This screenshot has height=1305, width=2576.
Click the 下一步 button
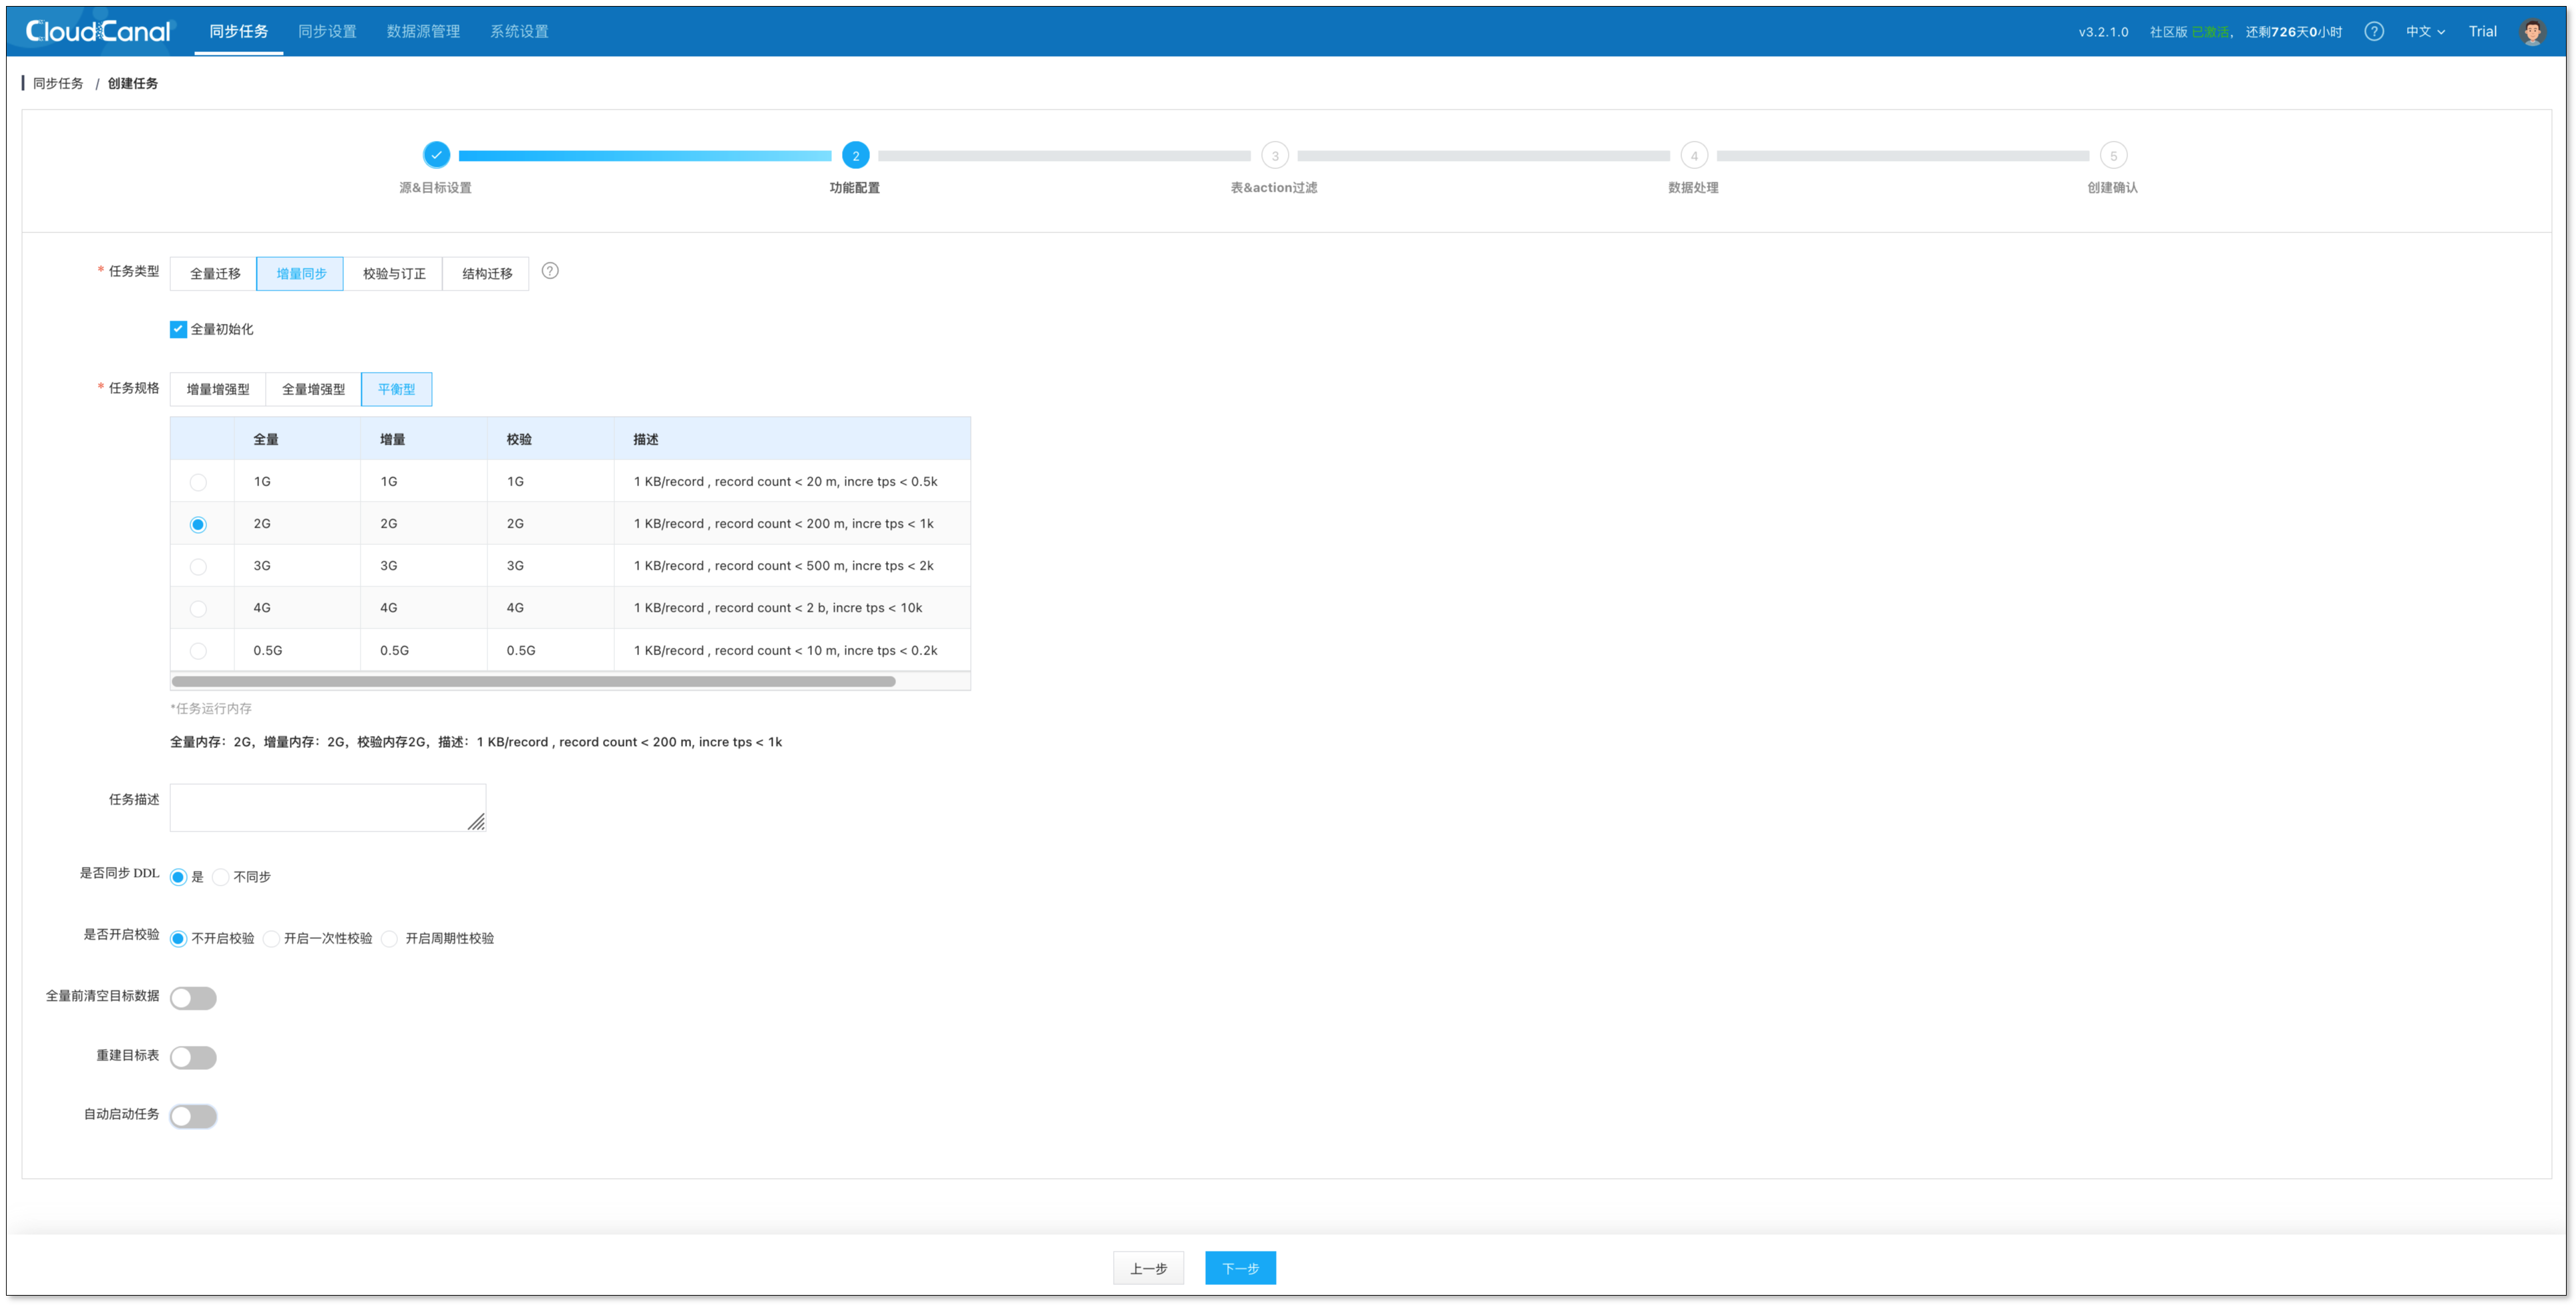1240,1268
